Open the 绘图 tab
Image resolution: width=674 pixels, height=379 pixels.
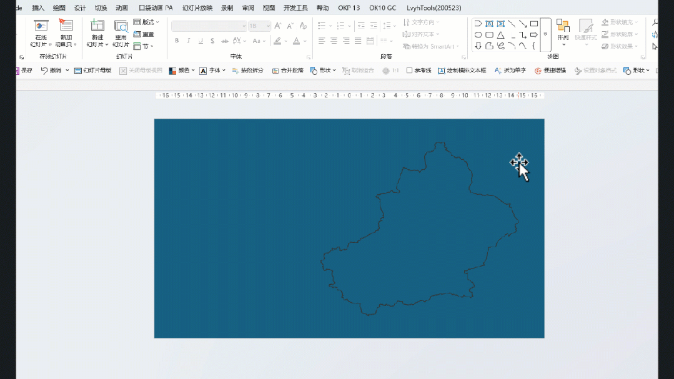pyautogui.click(x=59, y=7)
